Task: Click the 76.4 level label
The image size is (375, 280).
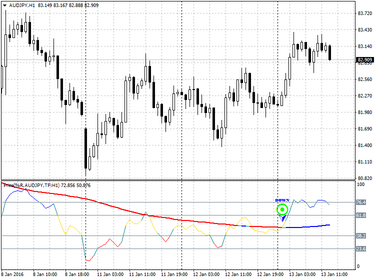Action: pyautogui.click(x=361, y=202)
